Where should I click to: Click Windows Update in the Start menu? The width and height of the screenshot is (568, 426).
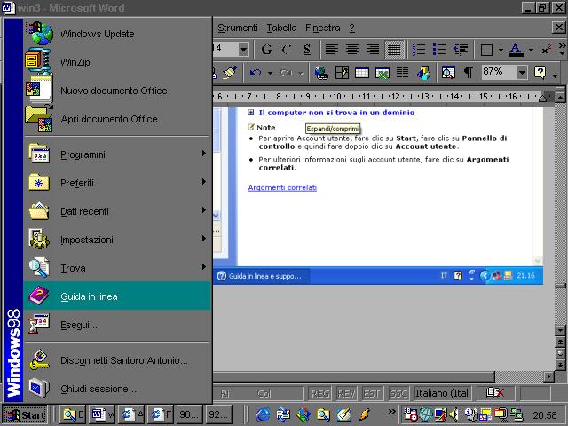click(x=117, y=34)
